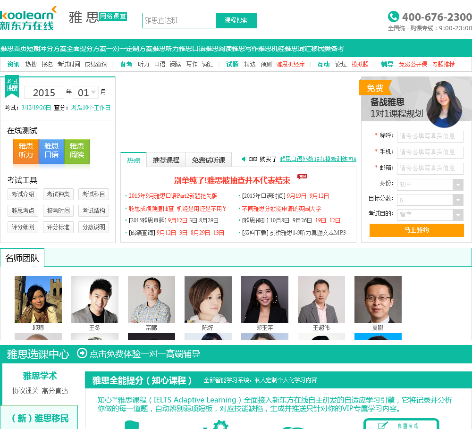This screenshot has height=429, width=472.
Task: Click 点击免费体验一对一高端辅导 link
Action: point(145,353)
